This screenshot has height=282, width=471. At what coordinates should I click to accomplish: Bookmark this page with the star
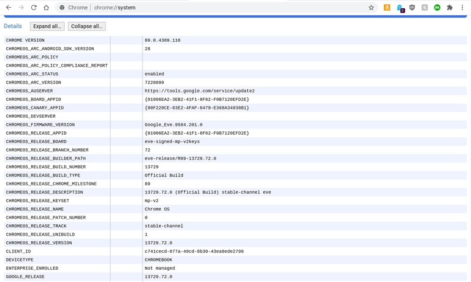pyautogui.click(x=372, y=8)
